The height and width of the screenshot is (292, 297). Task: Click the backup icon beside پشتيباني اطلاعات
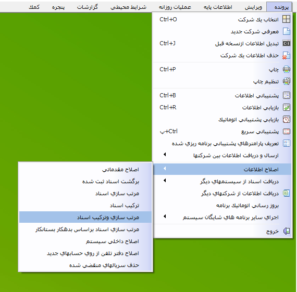286,95
